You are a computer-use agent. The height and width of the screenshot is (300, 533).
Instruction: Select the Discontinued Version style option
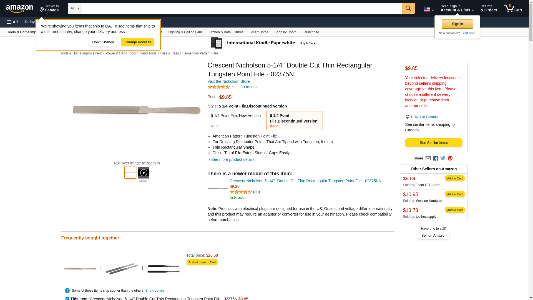coord(294,121)
